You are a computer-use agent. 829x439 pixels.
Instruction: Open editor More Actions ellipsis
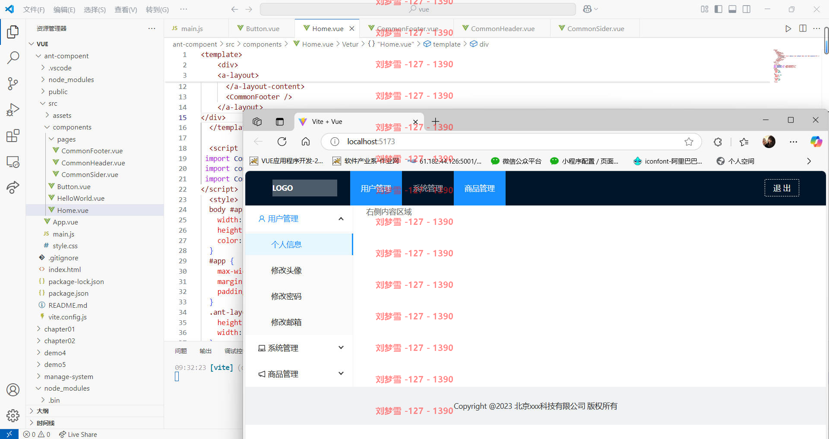[816, 28]
